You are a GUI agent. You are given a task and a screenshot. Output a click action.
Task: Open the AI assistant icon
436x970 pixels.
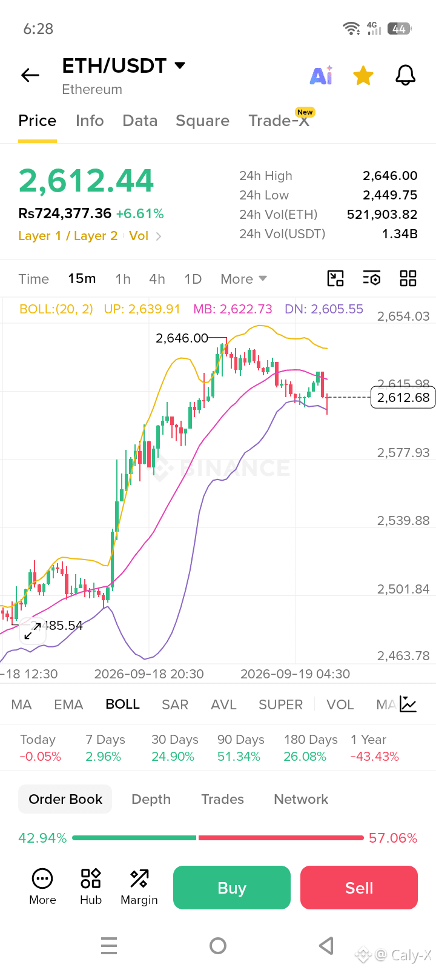click(x=321, y=75)
